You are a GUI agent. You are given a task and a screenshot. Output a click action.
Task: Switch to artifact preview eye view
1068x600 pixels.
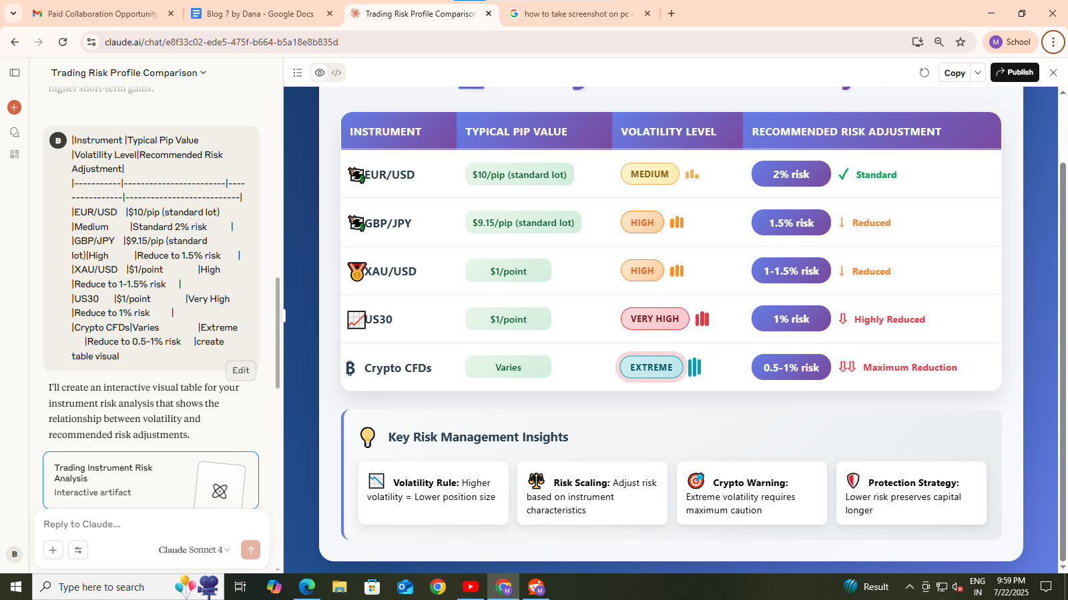click(320, 73)
